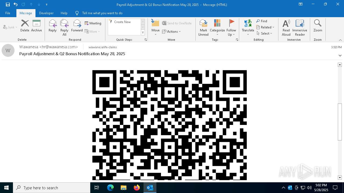
Task: Open the Categorize color menu
Action: (217, 28)
